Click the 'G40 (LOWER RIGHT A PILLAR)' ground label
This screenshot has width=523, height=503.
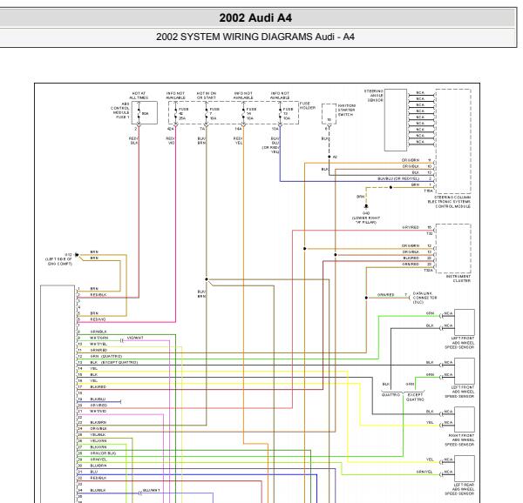click(366, 218)
